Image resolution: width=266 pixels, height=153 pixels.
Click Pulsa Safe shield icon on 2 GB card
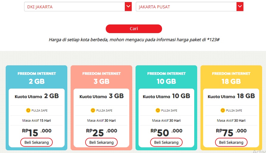tap(28, 110)
